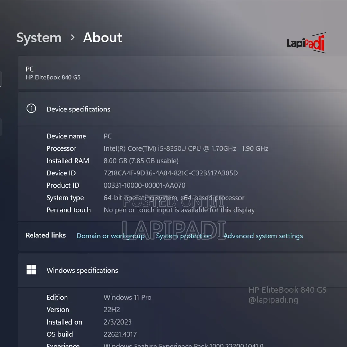This screenshot has width=347, height=347.
Task: Click the breadcrumb chevron after System
Action: click(72, 37)
